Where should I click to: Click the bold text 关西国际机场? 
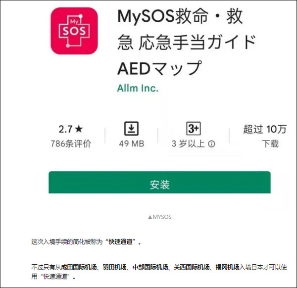click(x=192, y=267)
